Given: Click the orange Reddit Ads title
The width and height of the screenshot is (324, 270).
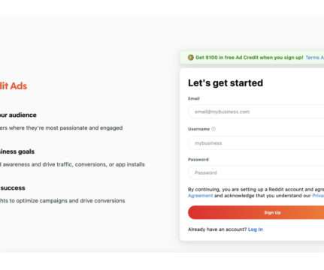Looking at the screenshot, I should (14, 86).
